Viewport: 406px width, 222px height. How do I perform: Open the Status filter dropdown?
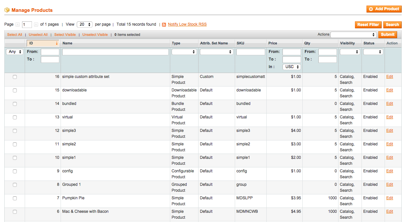pos(373,52)
